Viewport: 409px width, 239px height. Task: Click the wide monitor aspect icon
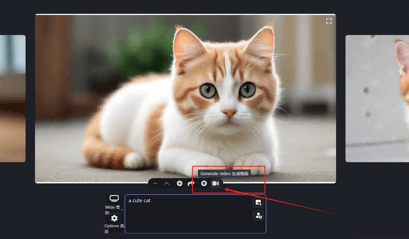click(x=114, y=198)
